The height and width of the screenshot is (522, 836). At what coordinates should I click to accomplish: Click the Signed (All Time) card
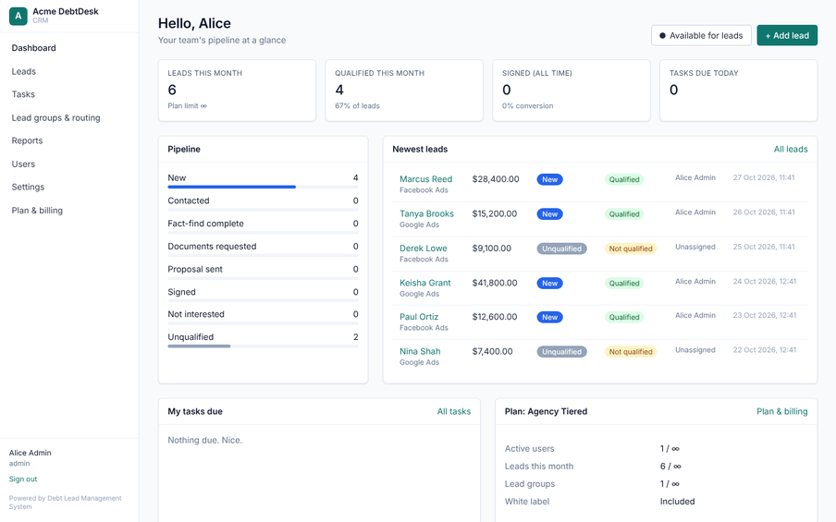click(x=571, y=90)
